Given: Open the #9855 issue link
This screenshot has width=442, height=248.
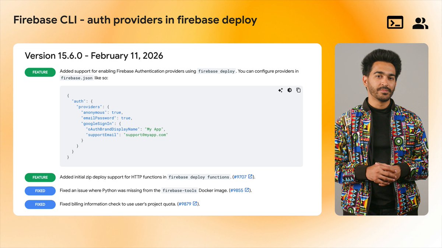Looking at the screenshot, I should pos(236,191).
